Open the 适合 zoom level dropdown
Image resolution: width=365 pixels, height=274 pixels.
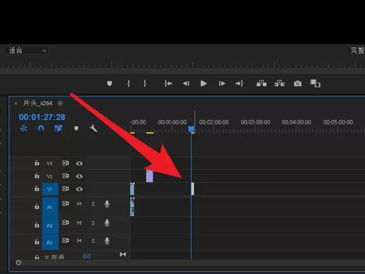point(27,50)
